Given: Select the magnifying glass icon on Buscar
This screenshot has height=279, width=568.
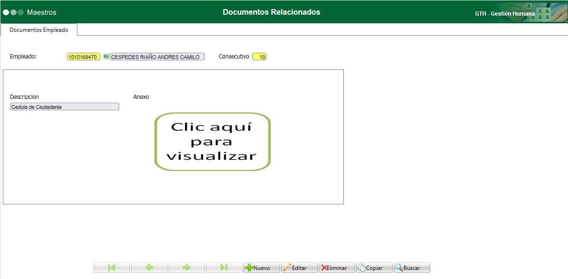Looking at the screenshot, I should click(399, 268).
